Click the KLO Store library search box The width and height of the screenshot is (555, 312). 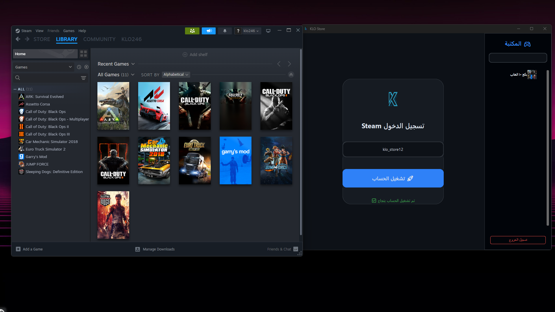(518, 58)
